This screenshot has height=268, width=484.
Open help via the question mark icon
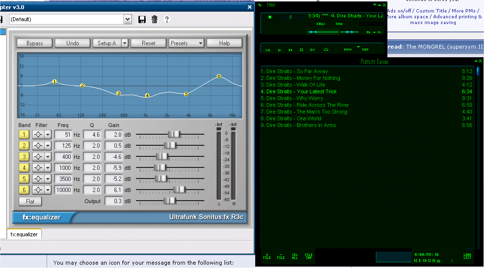[167, 19]
